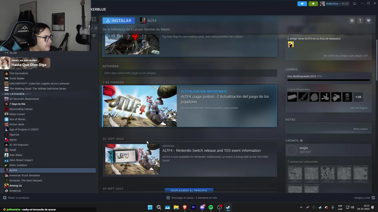The width and height of the screenshot is (378, 212).
Task: Open Amigos y chat panel
Action: pos(362,198)
